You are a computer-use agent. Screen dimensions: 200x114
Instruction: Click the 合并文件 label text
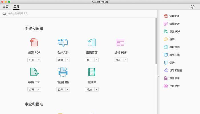tap(63, 52)
